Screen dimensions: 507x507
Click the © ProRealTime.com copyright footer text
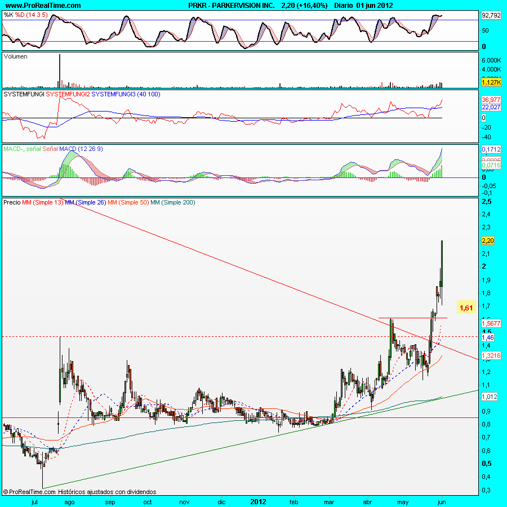coord(29,492)
